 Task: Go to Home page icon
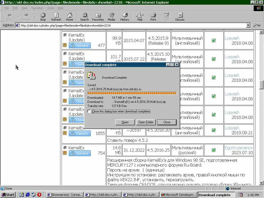click(x=69, y=17)
